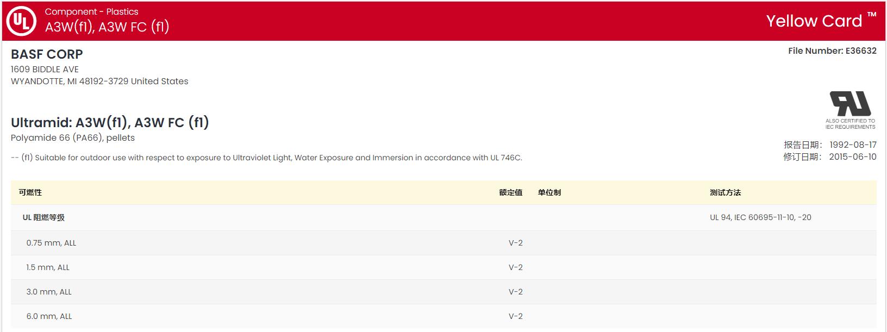The height and width of the screenshot is (332, 887).
Task: Click the 6.0 mm, ALL row label
Action: click(49, 316)
